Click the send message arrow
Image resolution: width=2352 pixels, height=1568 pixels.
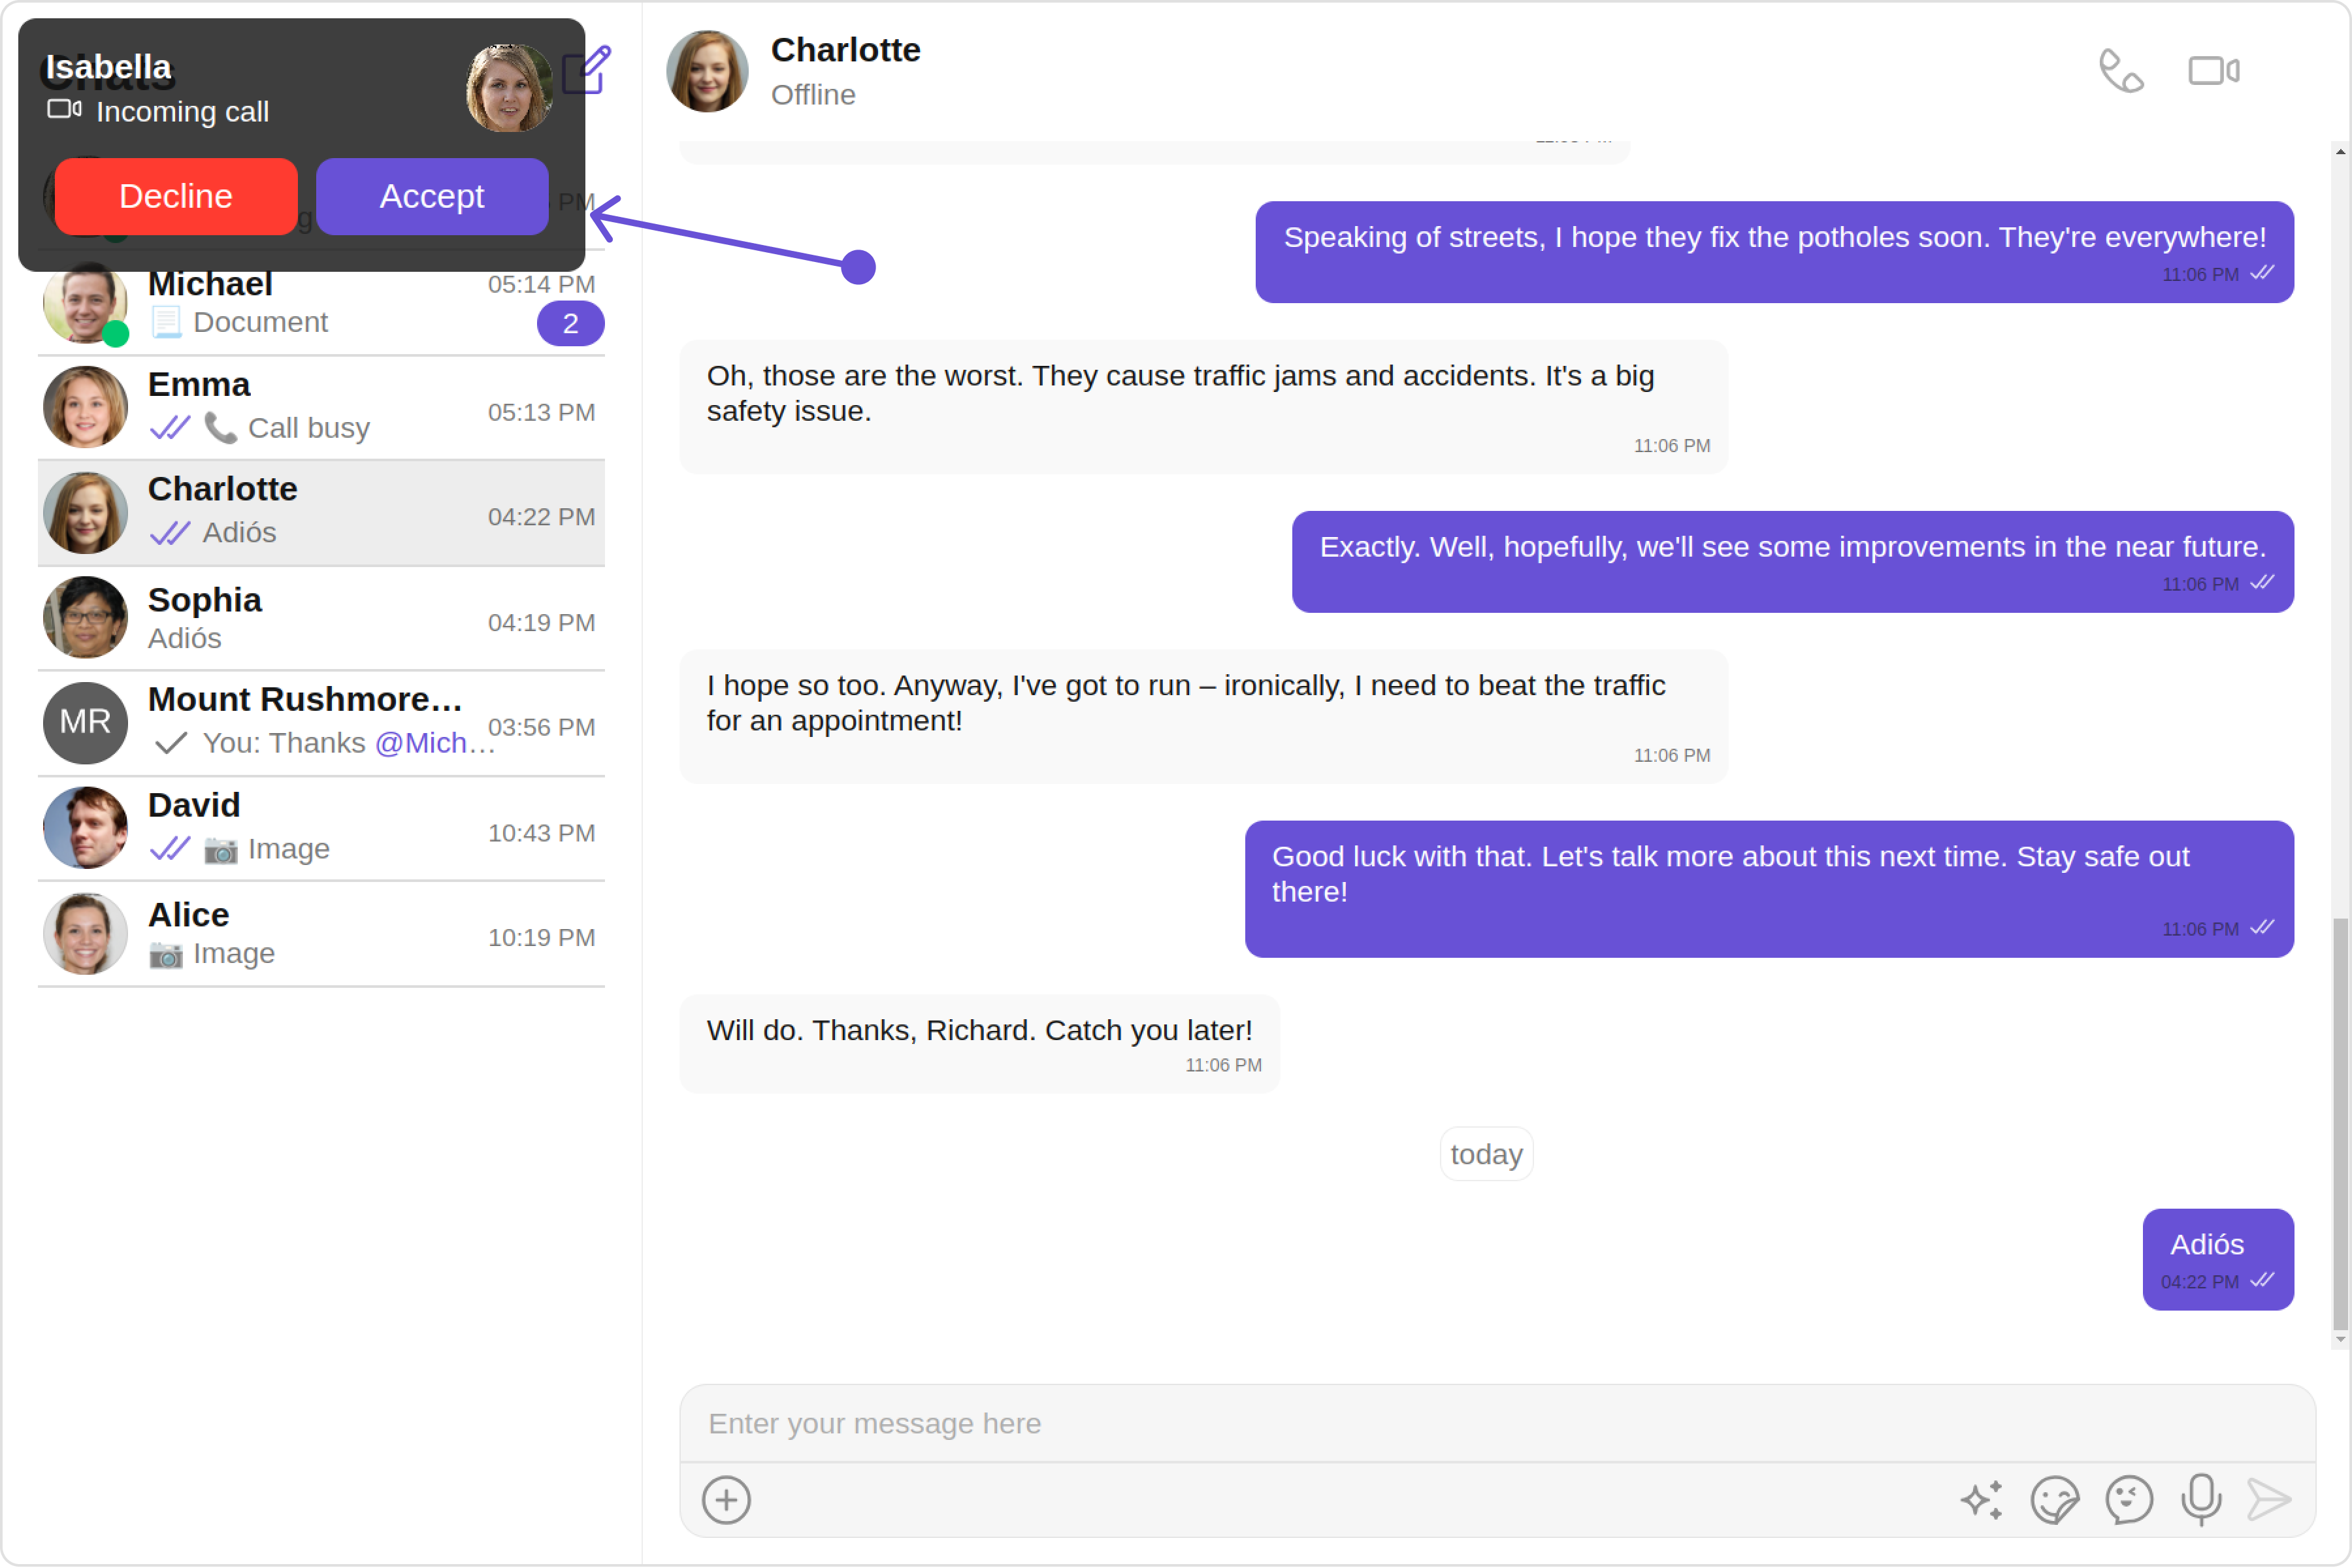click(2269, 1499)
